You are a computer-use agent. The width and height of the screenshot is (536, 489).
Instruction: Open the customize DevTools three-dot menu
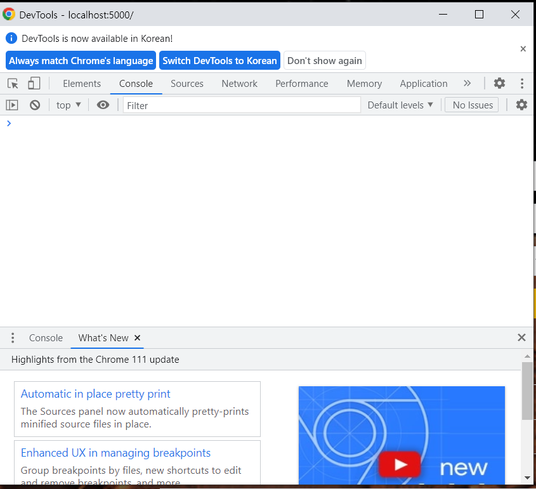521,83
